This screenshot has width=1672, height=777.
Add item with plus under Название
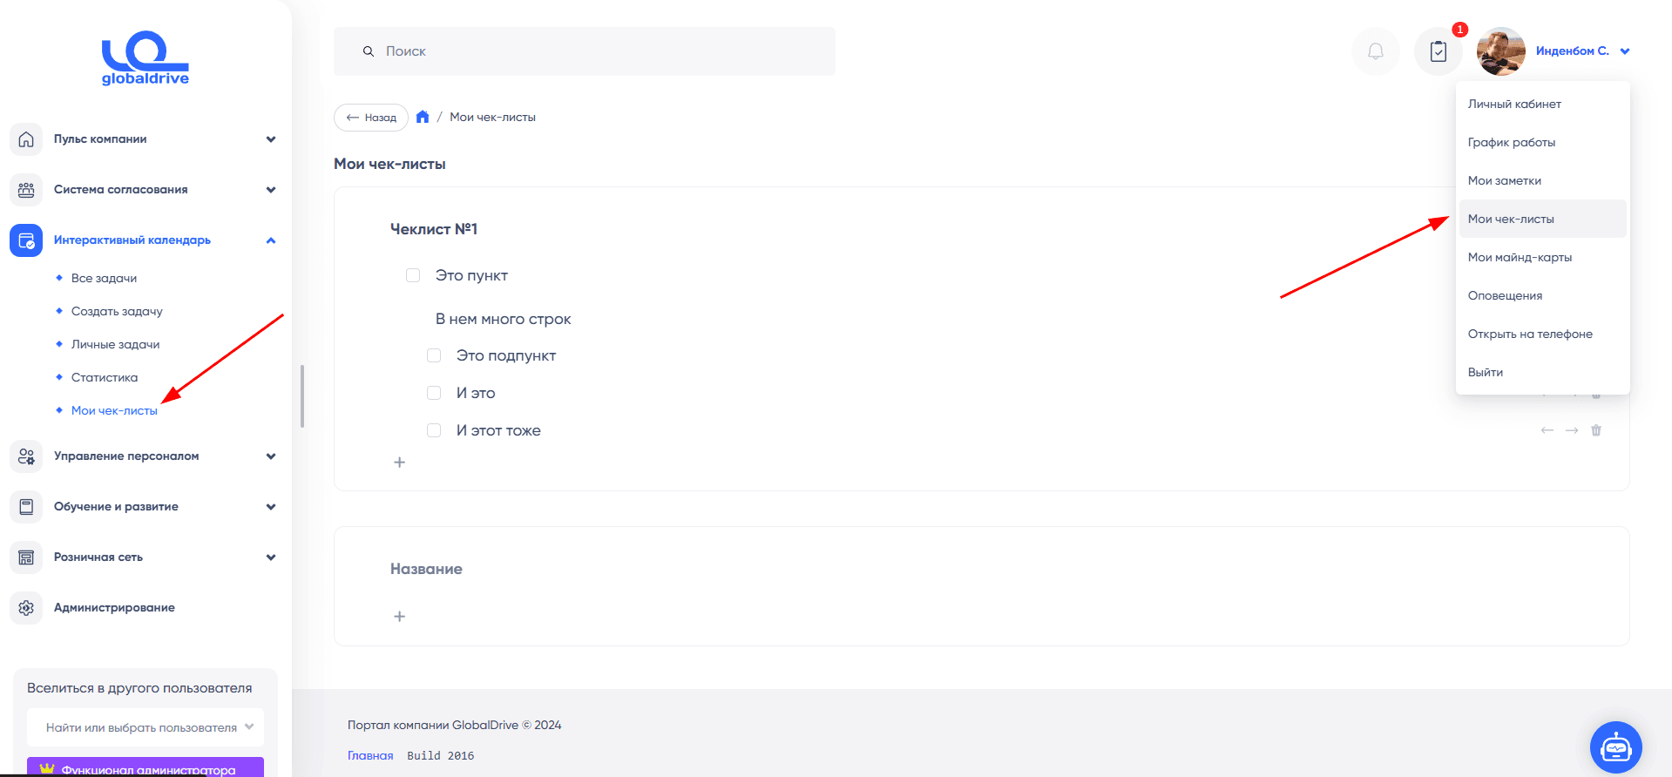click(399, 617)
